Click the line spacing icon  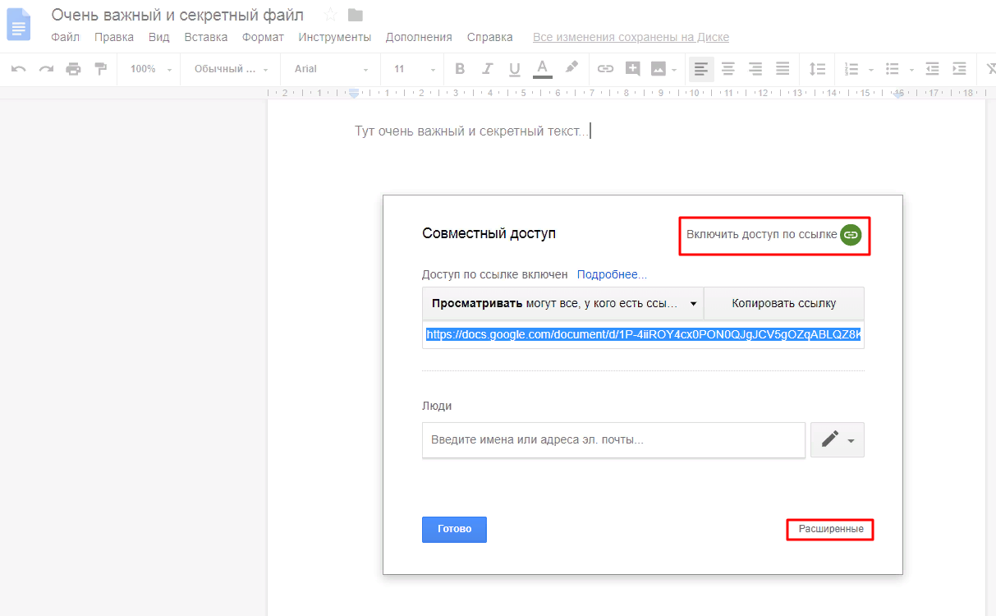coord(817,69)
